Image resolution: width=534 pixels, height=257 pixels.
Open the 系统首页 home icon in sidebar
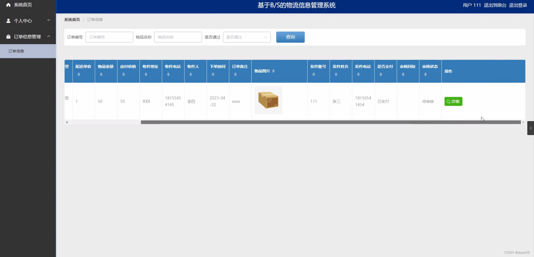point(8,5)
